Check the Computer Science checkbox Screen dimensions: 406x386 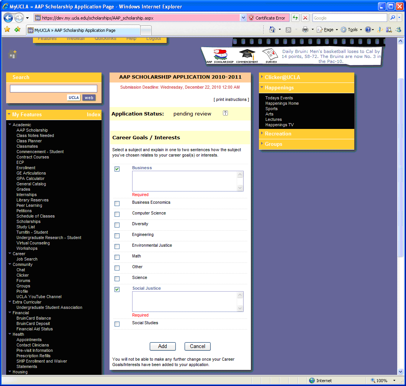pyautogui.click(x=117, y=214)
